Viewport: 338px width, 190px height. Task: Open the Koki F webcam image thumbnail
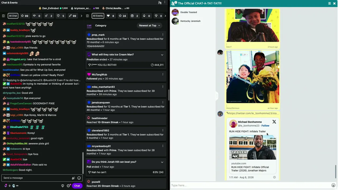253,25
